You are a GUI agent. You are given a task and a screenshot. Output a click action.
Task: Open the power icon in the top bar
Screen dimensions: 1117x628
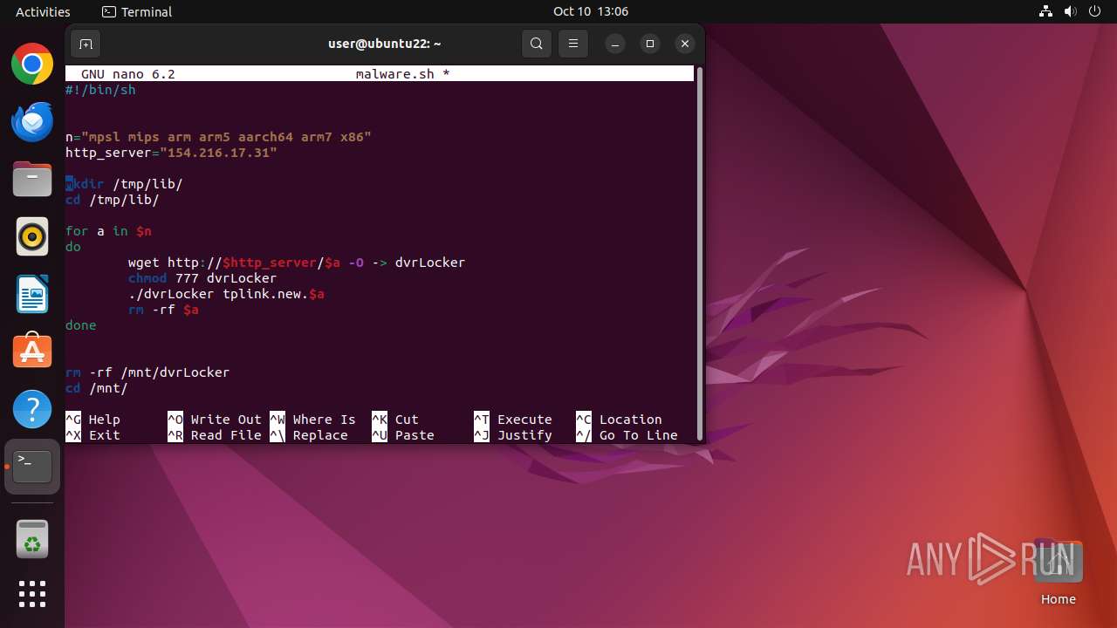click(1095, 11)
